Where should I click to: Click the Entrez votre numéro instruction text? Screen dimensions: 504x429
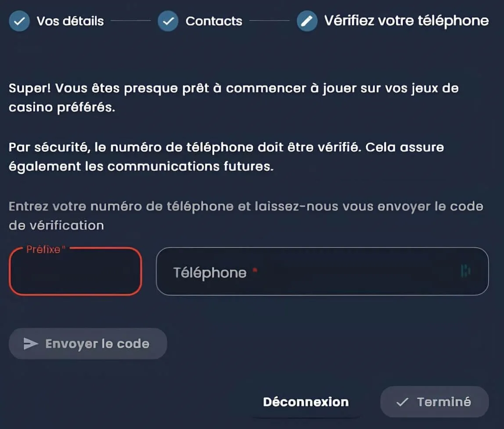point(246,216)
